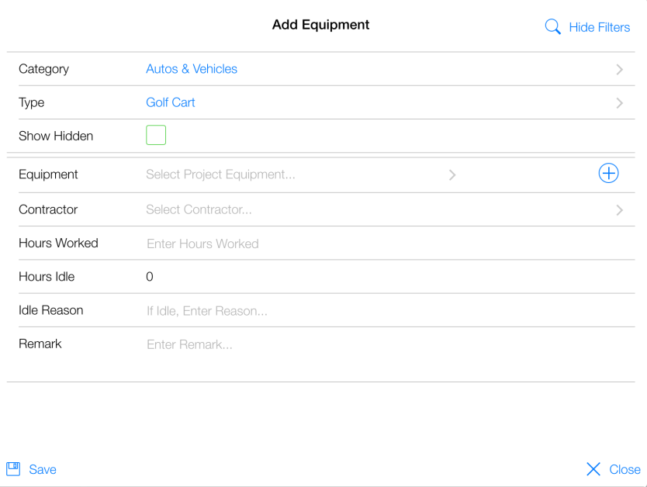This screenshot has width=647, height=487.
Task: Click the floppy disk save icon
Action: point(13,469)
